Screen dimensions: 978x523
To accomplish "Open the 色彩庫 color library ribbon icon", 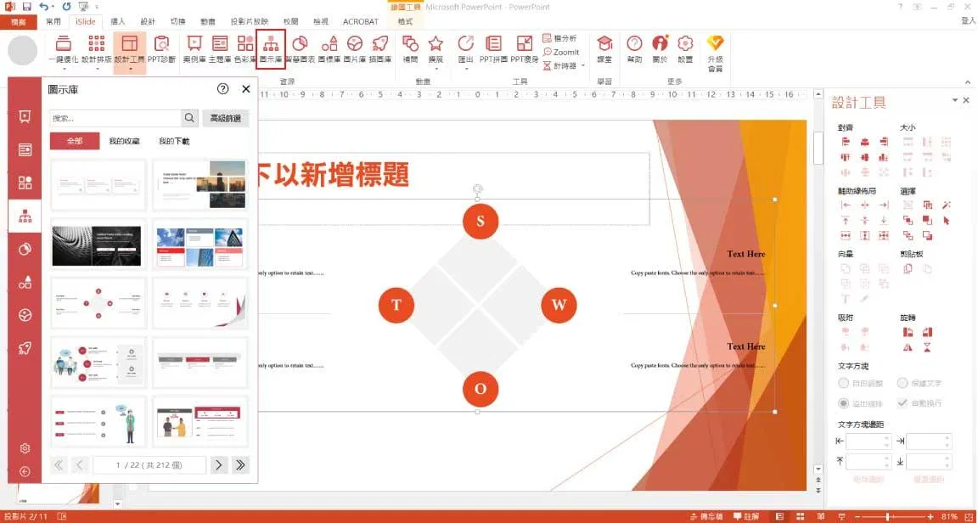I will (x=245, y=49).
